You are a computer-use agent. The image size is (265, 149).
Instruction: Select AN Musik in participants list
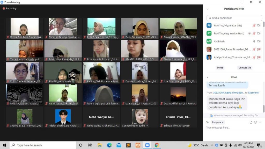click(x=219, y=41)
